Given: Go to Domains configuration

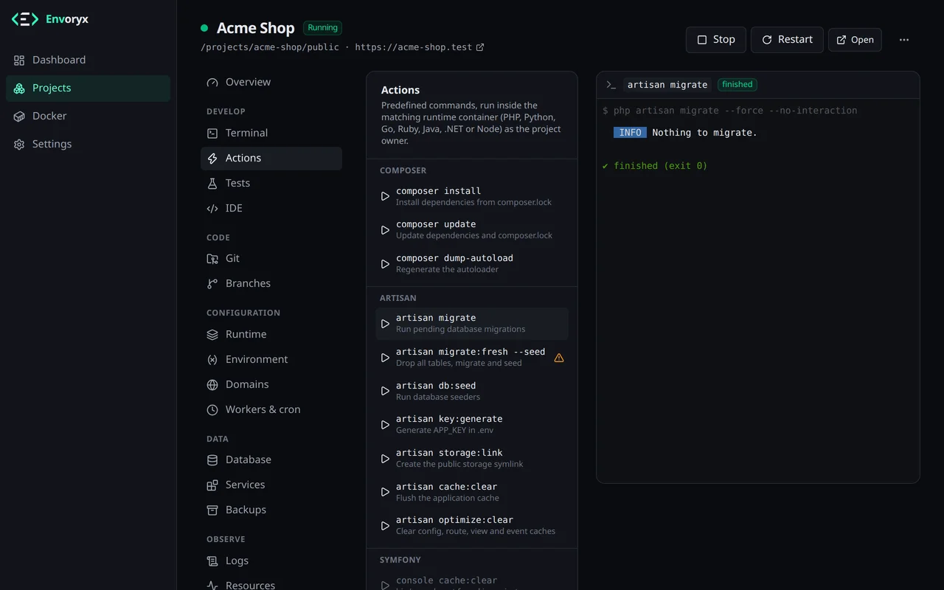Looking at the screenshot, I should click(x=271, y=384).
